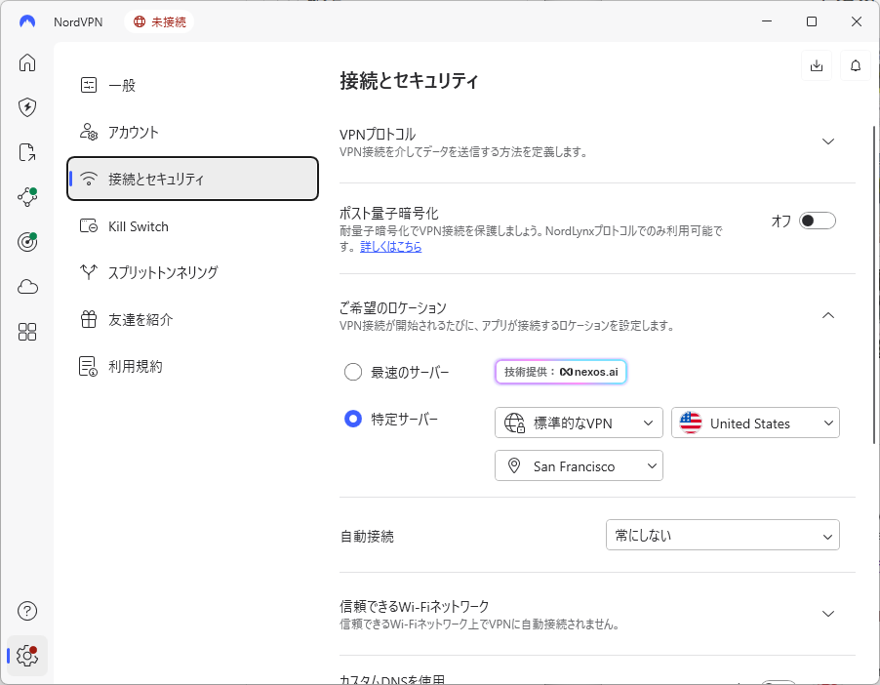Viewport: 880px width, 685px height.
Task: Open the file sharing sidebar icon
Action: pos(26,152)
